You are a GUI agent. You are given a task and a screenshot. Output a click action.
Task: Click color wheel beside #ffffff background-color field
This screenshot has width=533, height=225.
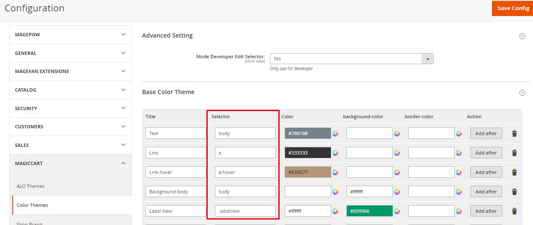click(x=397, y=192)
